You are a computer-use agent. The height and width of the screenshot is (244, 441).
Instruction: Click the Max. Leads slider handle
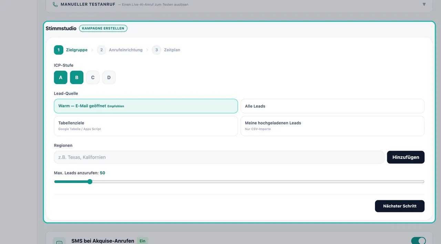coord(90,182)
